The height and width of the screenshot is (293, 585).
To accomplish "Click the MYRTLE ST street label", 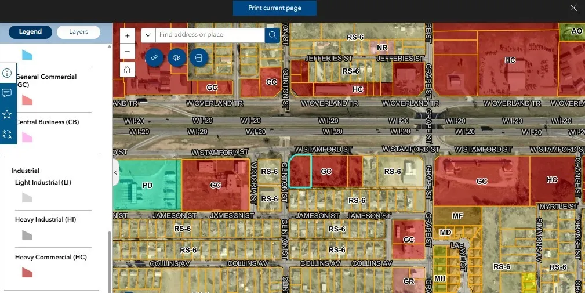I will point(558,207).
